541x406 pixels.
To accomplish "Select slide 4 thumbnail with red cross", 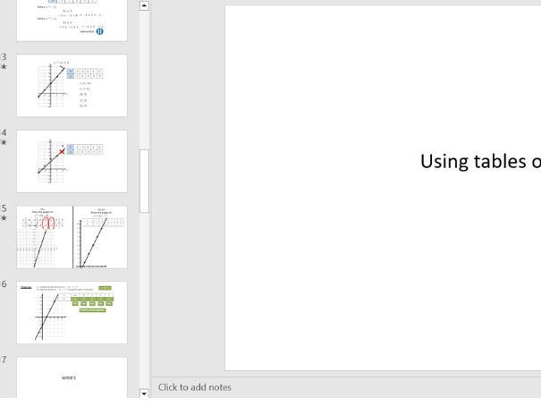I will coord(72,161).
